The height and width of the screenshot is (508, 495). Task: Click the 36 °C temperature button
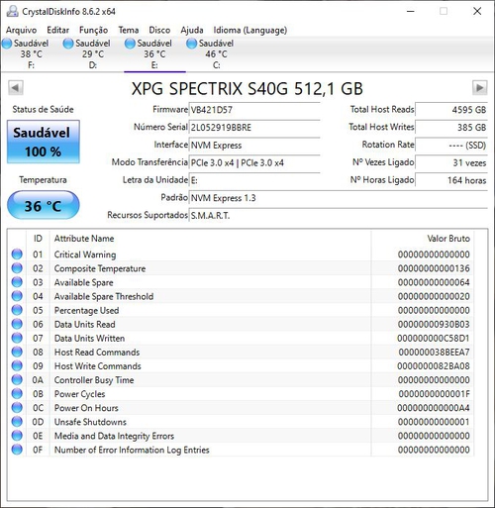pyautogui.click(x=44, y=205)
